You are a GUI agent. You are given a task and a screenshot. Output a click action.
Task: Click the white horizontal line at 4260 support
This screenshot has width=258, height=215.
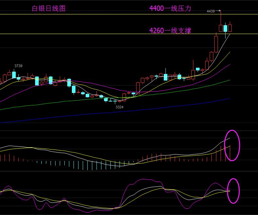coord(98,34)
